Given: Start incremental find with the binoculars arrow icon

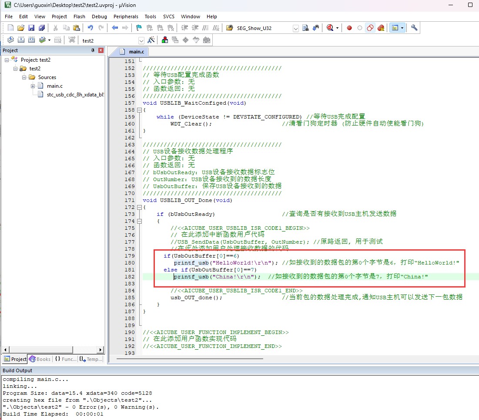Looking at the screenshot, I should [316, 28].
